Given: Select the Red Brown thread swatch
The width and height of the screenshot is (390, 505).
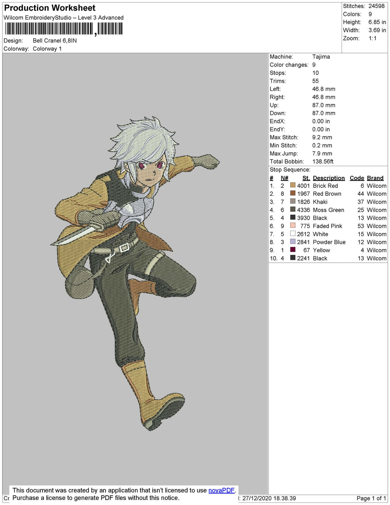Looking at the screenshot, I should click(293, 194).
